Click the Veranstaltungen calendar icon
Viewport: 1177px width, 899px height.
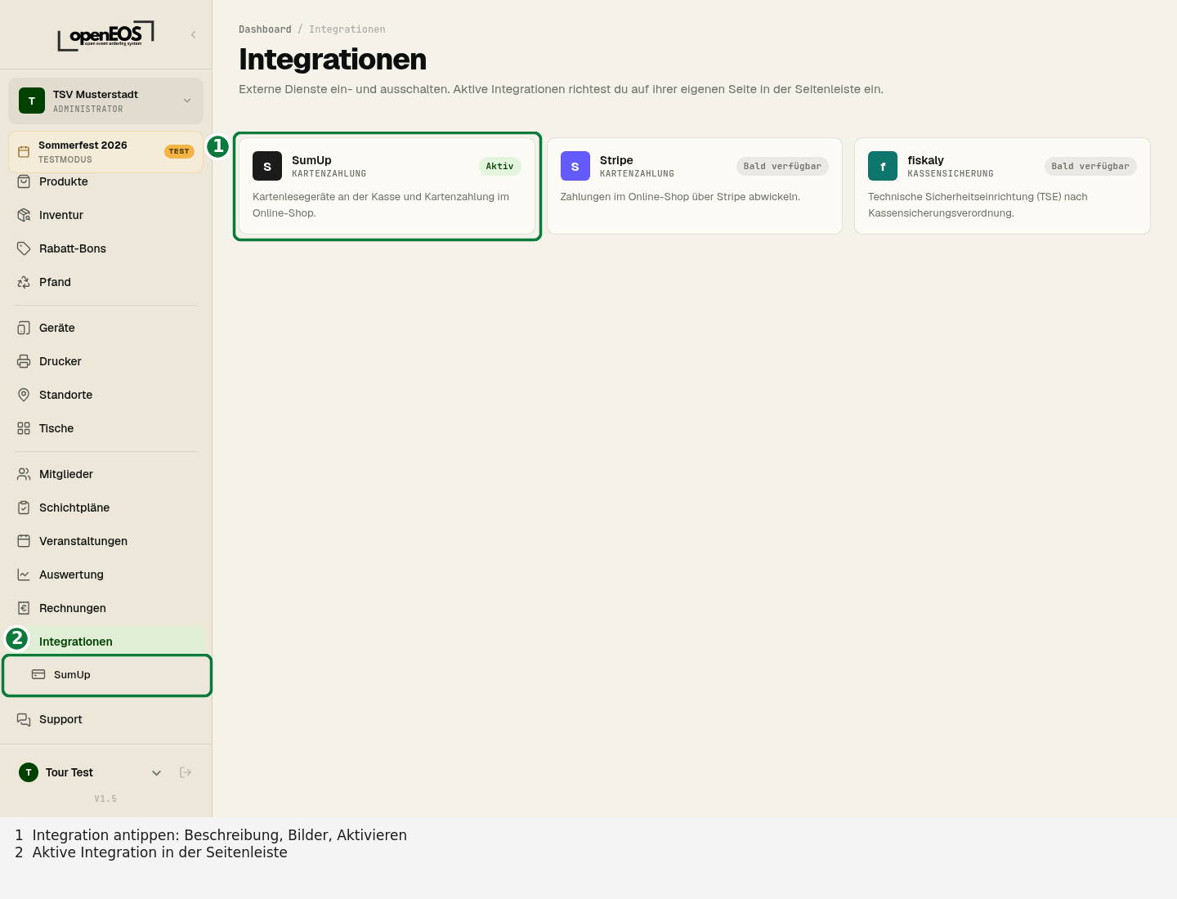point(24,541)
